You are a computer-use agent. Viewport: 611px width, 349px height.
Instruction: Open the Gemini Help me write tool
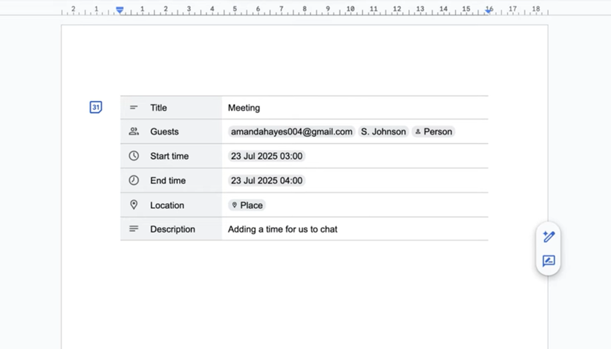click(x=548, y=236)
